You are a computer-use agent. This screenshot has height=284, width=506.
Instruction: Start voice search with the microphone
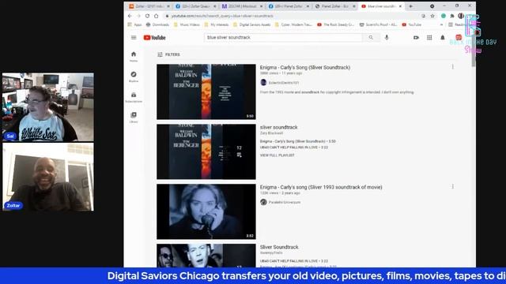(387, 37)
